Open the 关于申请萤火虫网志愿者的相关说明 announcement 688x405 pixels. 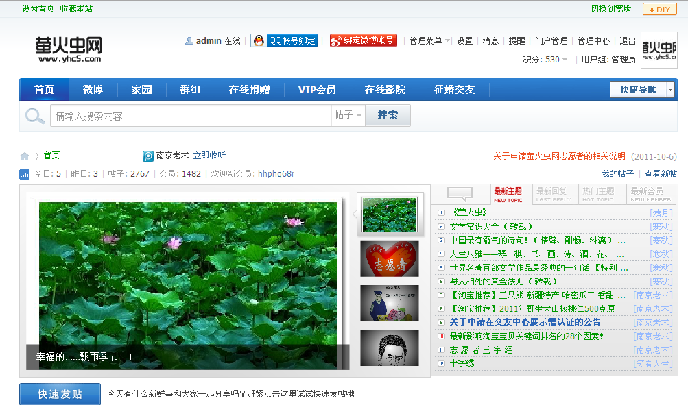tap(559, 156)
